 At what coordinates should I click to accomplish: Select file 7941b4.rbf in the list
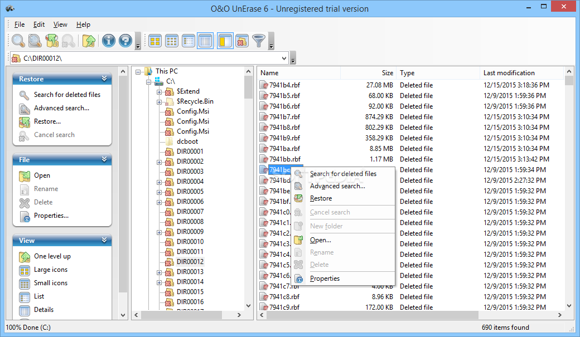click(x=284, y=85)
